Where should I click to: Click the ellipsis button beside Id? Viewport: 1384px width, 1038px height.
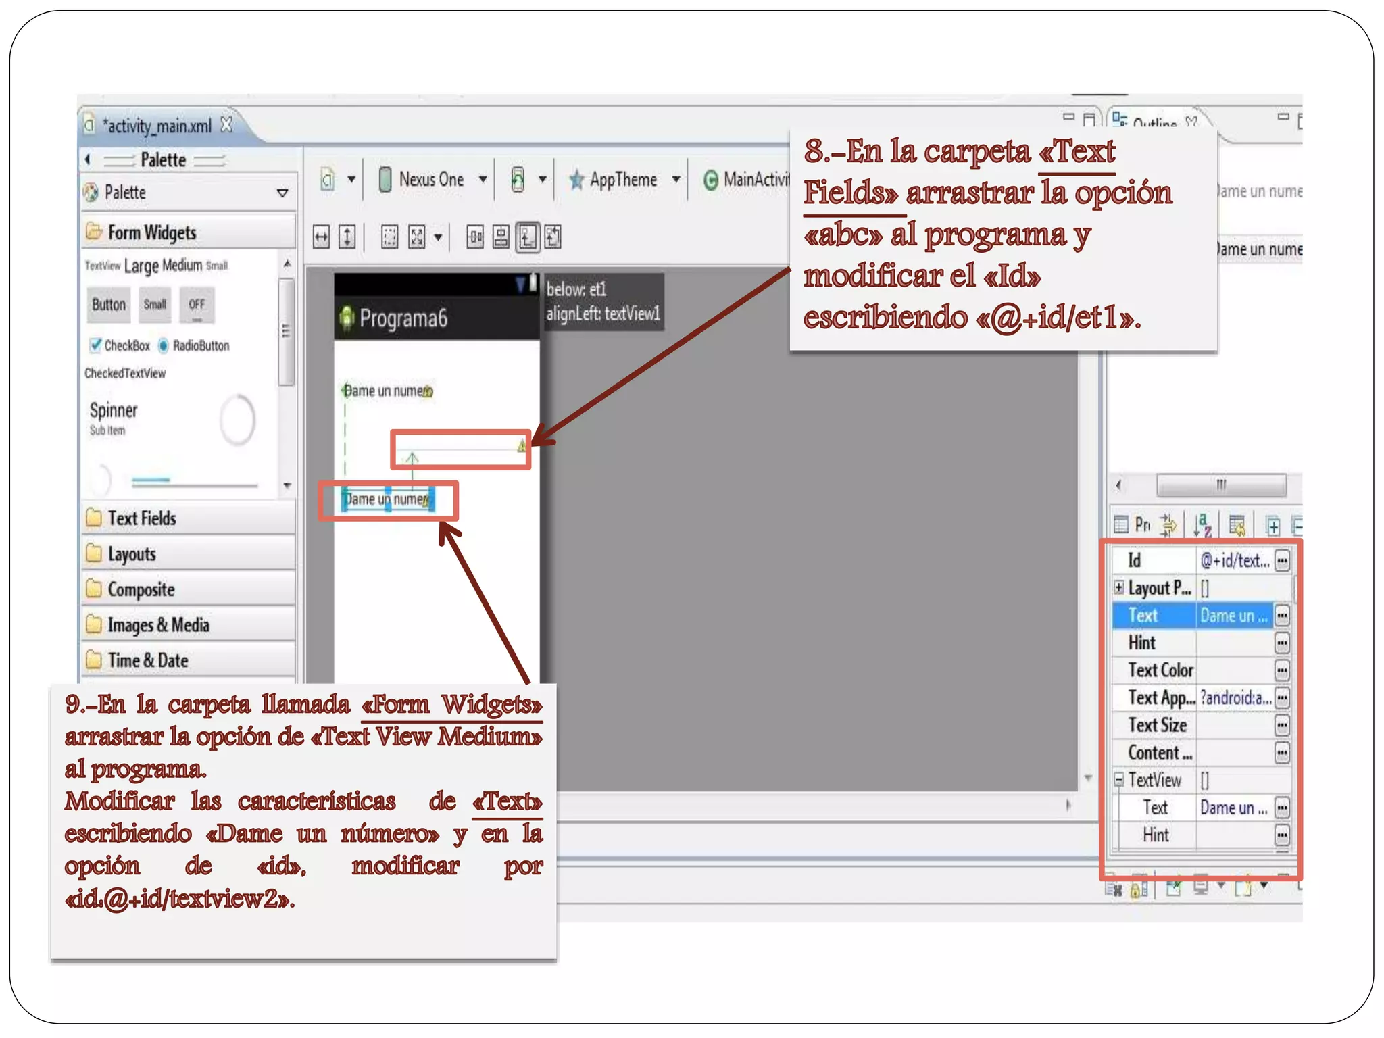1282,560
